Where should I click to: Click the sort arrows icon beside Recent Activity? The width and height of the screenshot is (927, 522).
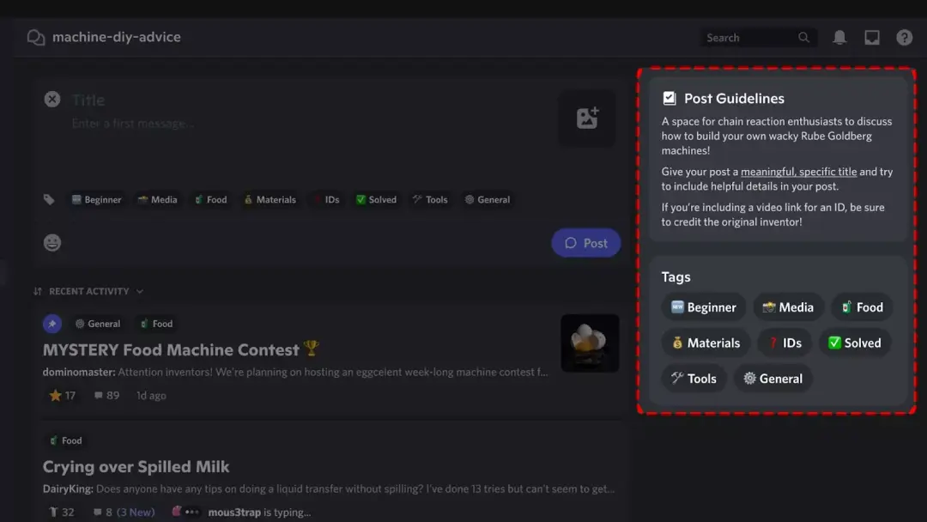[38, 291]
